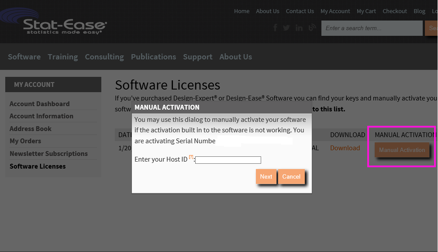The image size is (438, 252).
Task: Open My Account top link
Action: click(335, 11)
